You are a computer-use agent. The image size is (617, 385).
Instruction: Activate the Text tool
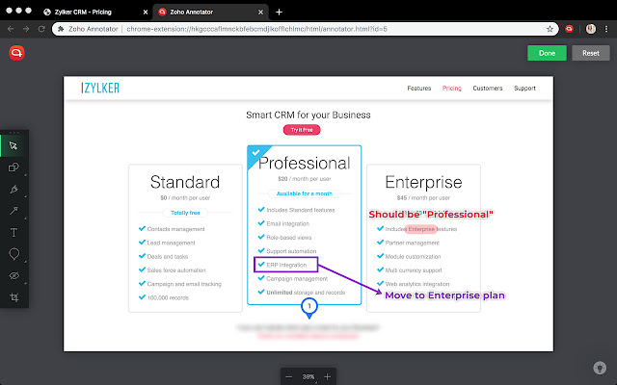tap(13, 233)
